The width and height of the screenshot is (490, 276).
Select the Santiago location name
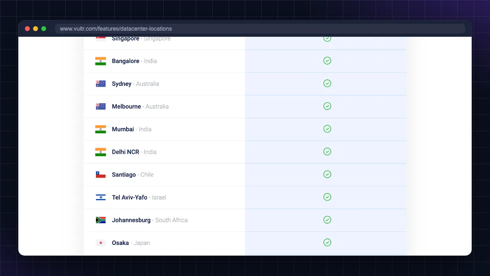pyautogui.click(x=124, y=175)
